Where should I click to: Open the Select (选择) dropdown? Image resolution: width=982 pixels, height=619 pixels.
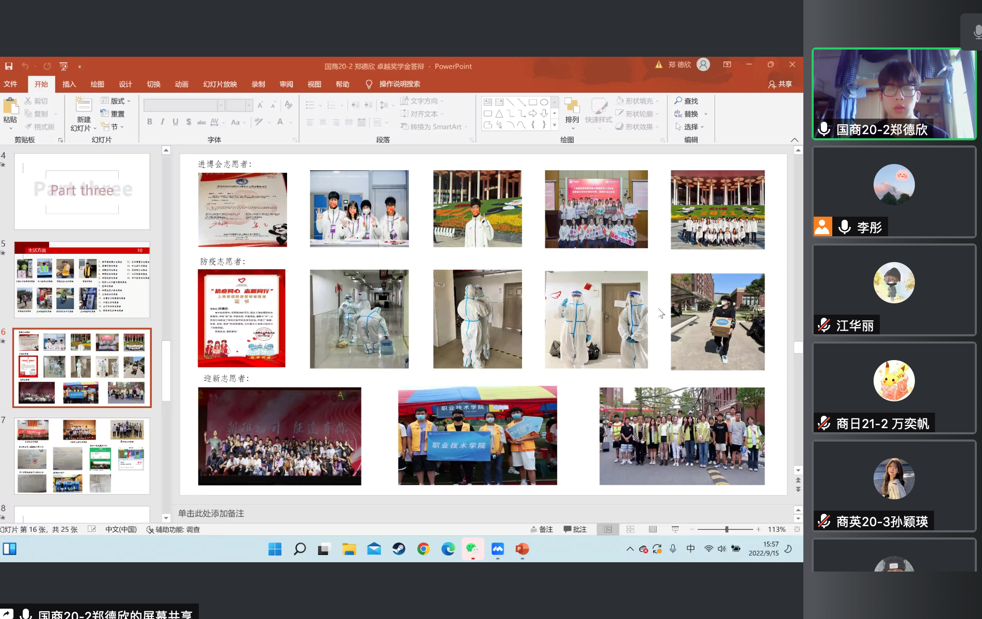(x=690, y=127)
